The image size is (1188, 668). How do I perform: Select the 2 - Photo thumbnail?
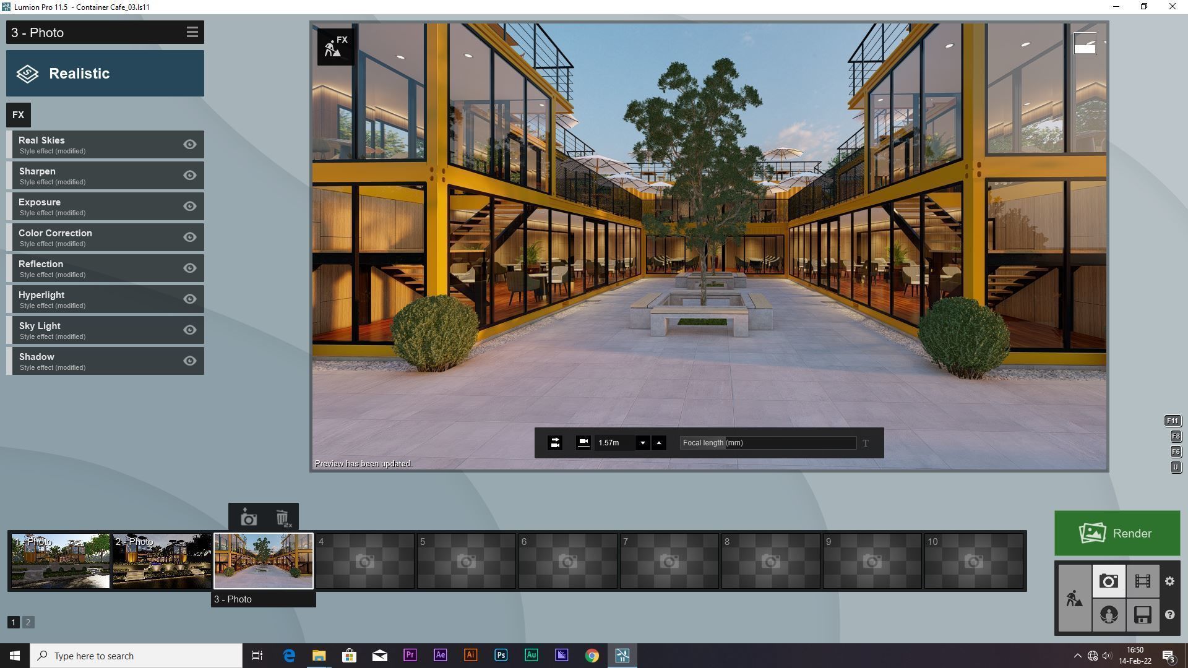(x=162, y=561)
